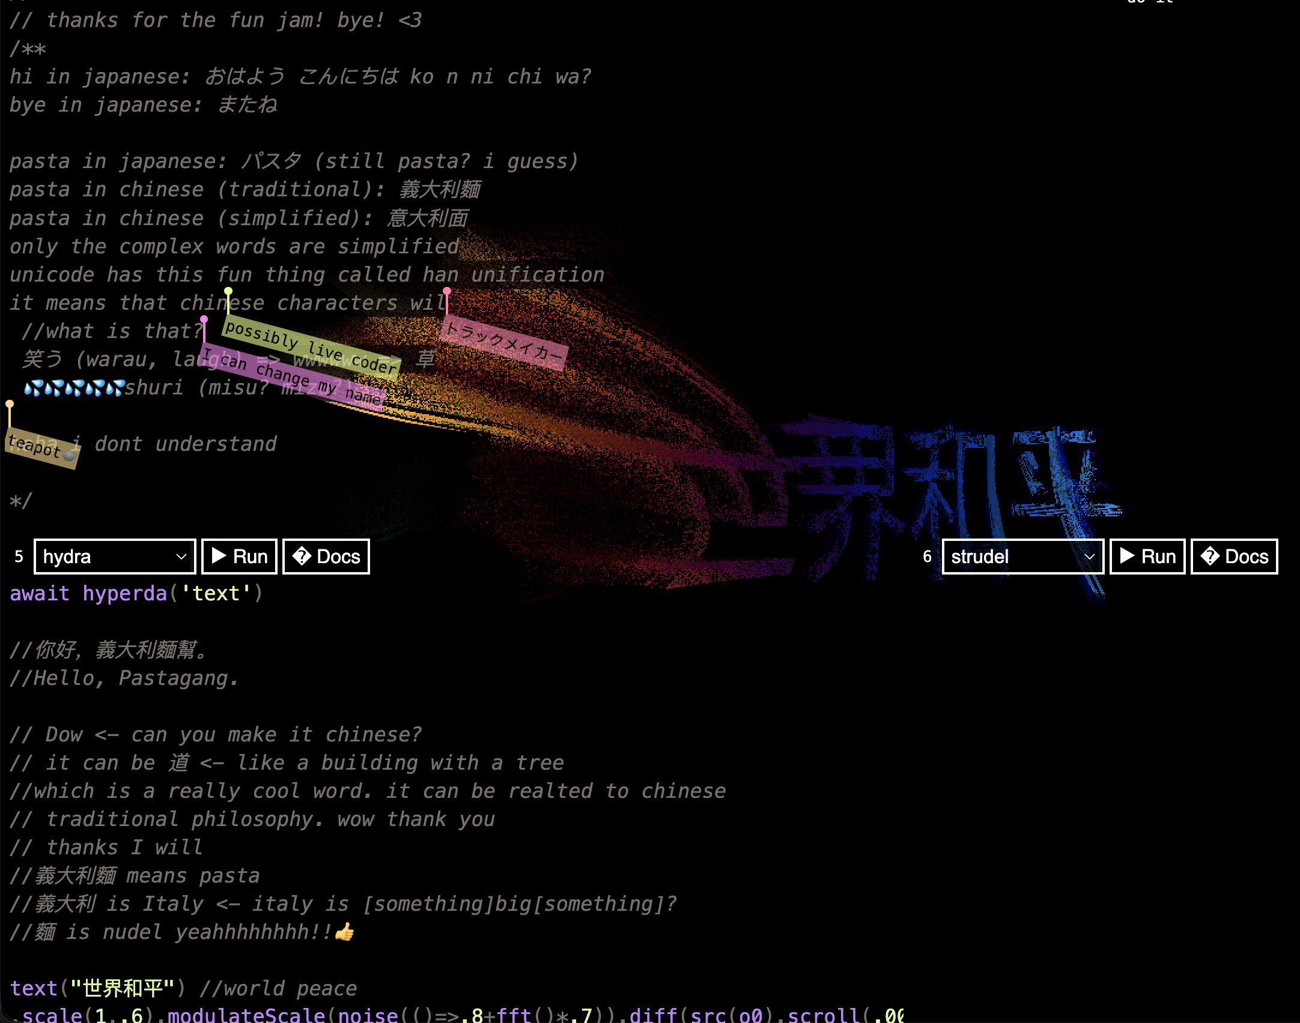The height and width of the screenshot is (1023, 1300).
Task: Click the thumbs-up emoji after yeahhhhhhhh
Action: [345, 932]
